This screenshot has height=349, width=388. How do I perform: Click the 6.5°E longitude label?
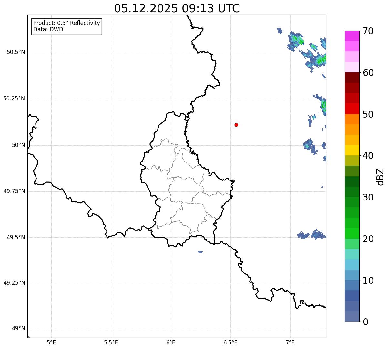click(230, 343)
